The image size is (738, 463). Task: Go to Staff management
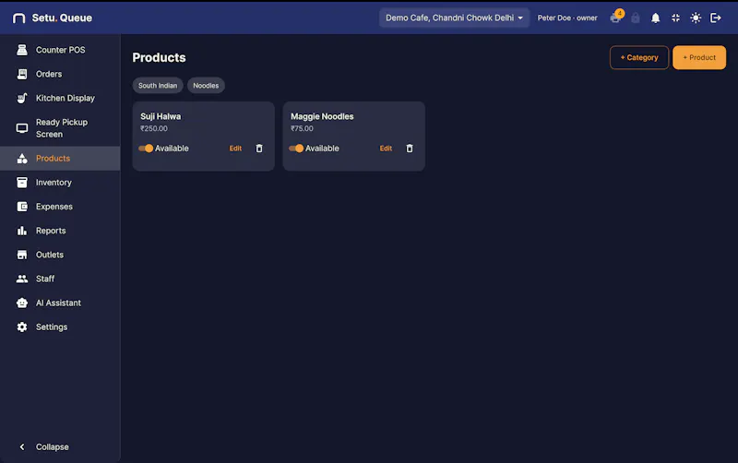point(60,279)
